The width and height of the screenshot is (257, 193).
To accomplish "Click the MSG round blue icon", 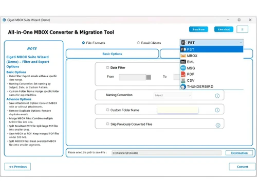I will point(183,68).
